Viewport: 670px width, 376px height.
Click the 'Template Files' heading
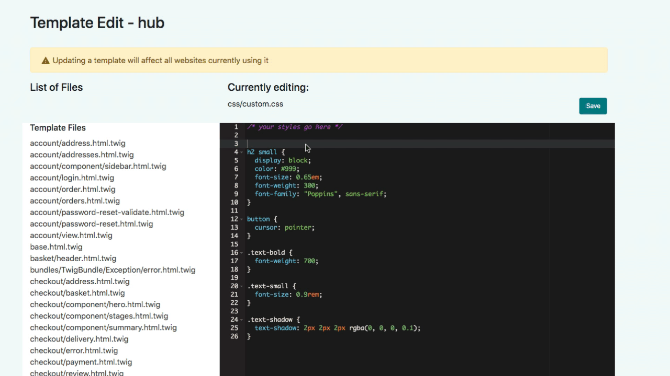pos(58,128)
